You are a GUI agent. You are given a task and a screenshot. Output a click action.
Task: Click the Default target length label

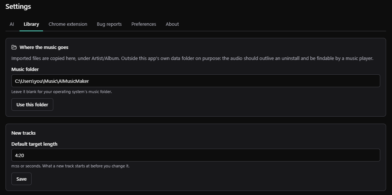pos(34,144)
